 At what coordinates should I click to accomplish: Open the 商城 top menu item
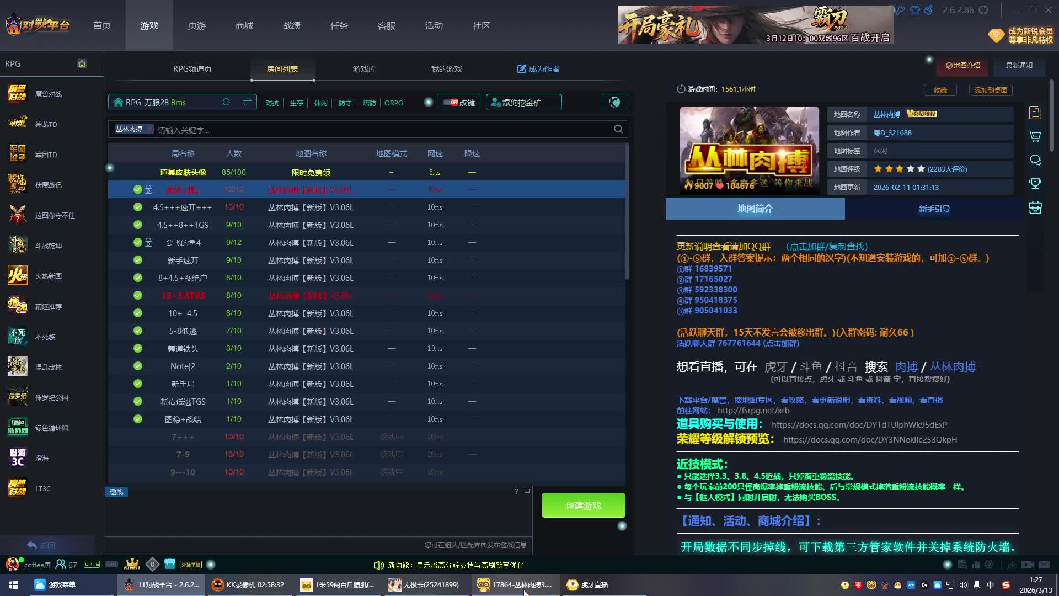pyautogui.click(x=244, y=25)
